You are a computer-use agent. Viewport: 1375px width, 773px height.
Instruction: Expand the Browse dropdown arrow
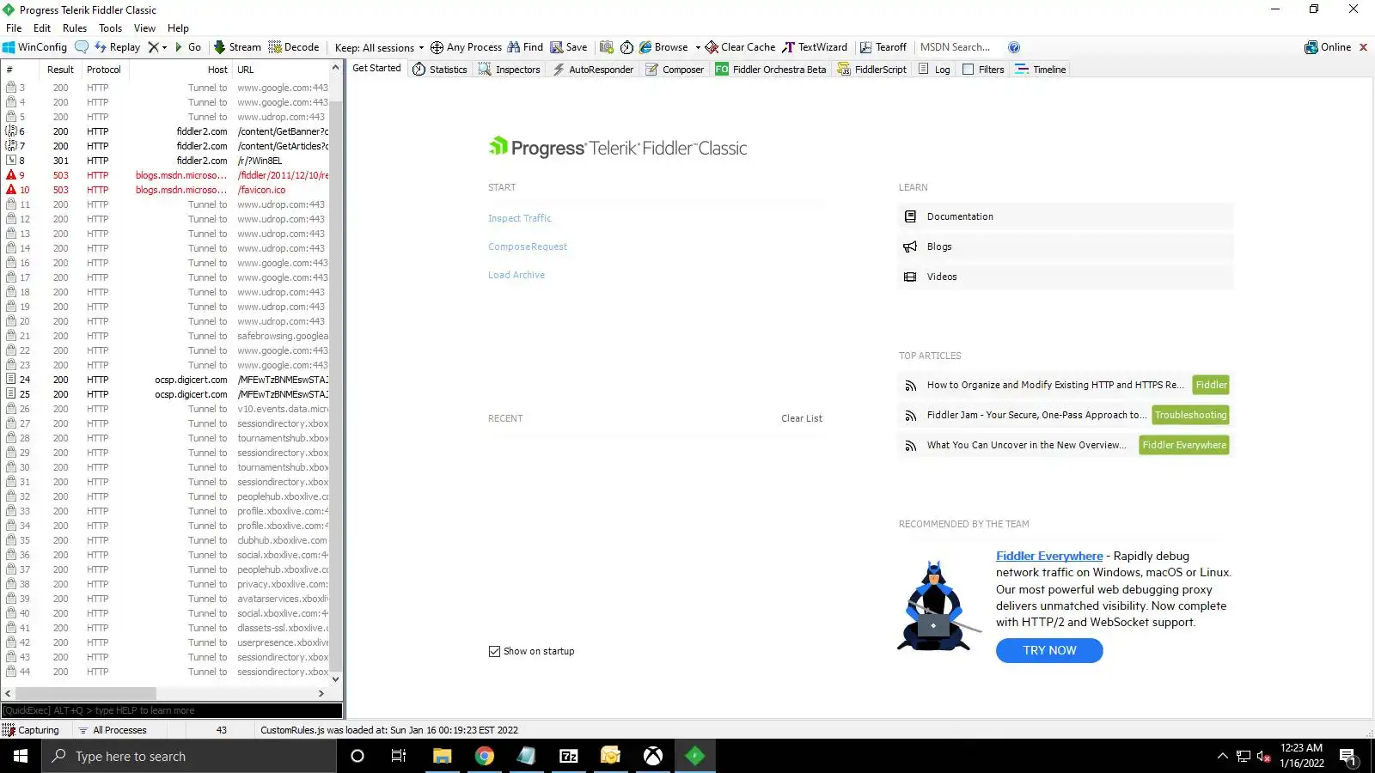click(698, 47)
